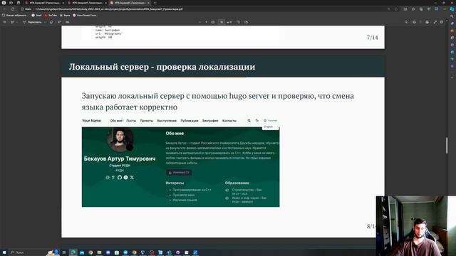This screenshot has height=256, width=456.
Task: Click the text Запускаю локальный сервер paragraph
Action: (217, 101)
